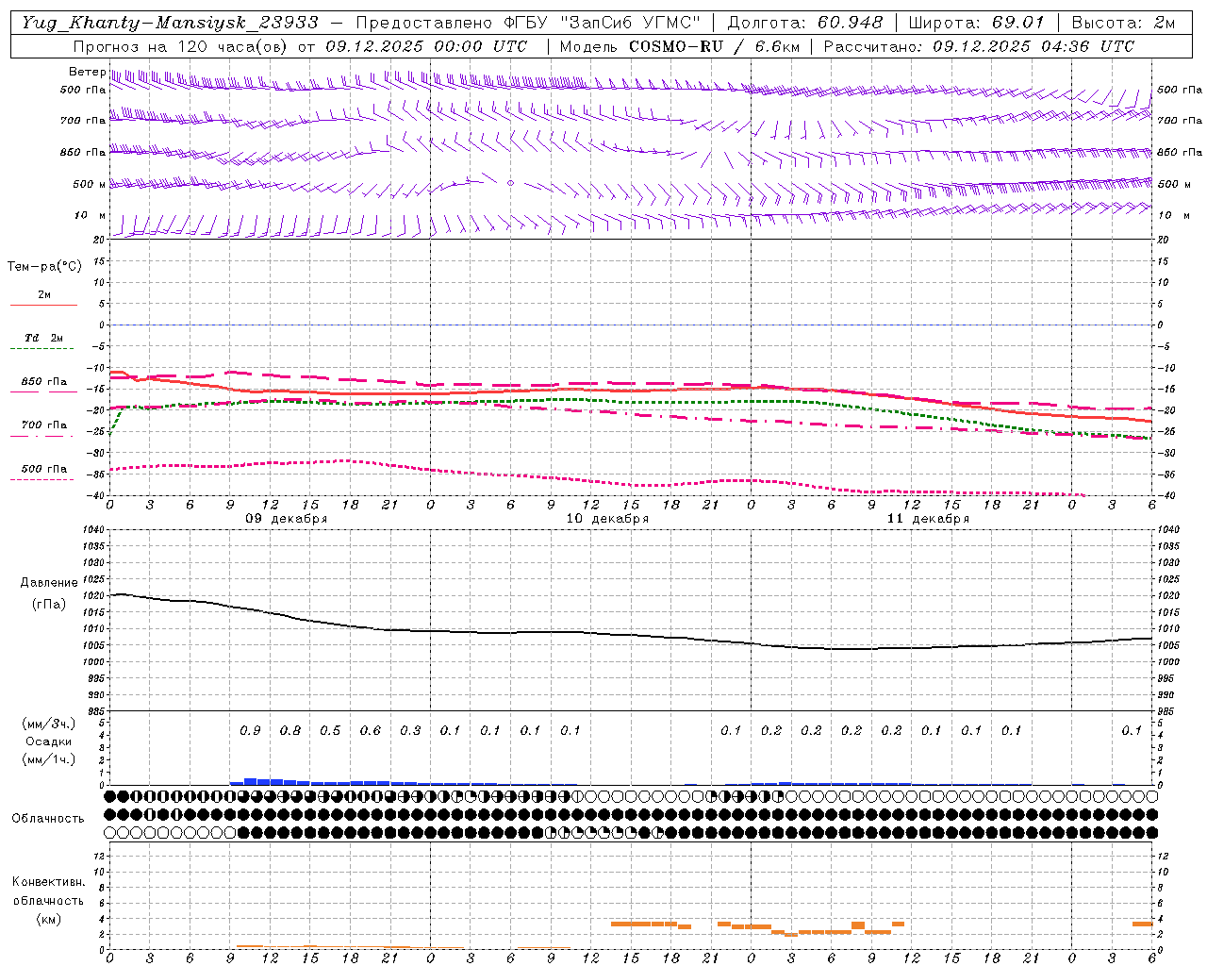
Task: Select the 2м temperature legend entry
Action: (44, 294)
